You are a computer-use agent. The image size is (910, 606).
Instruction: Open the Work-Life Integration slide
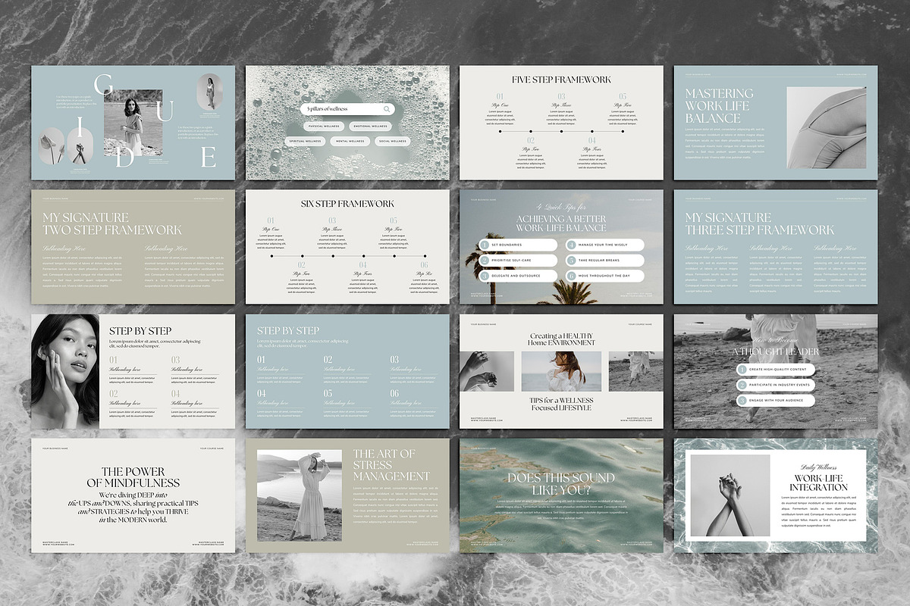(x=776, y=495)
